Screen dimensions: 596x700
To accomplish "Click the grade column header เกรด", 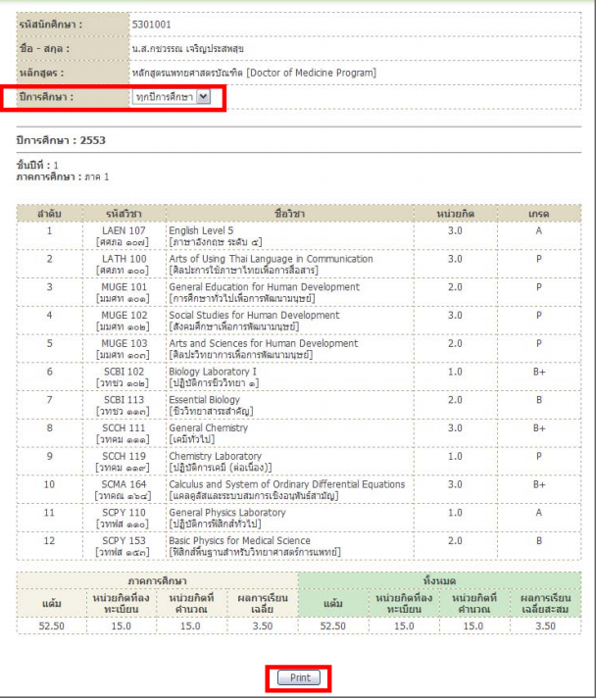I will 539,214.
